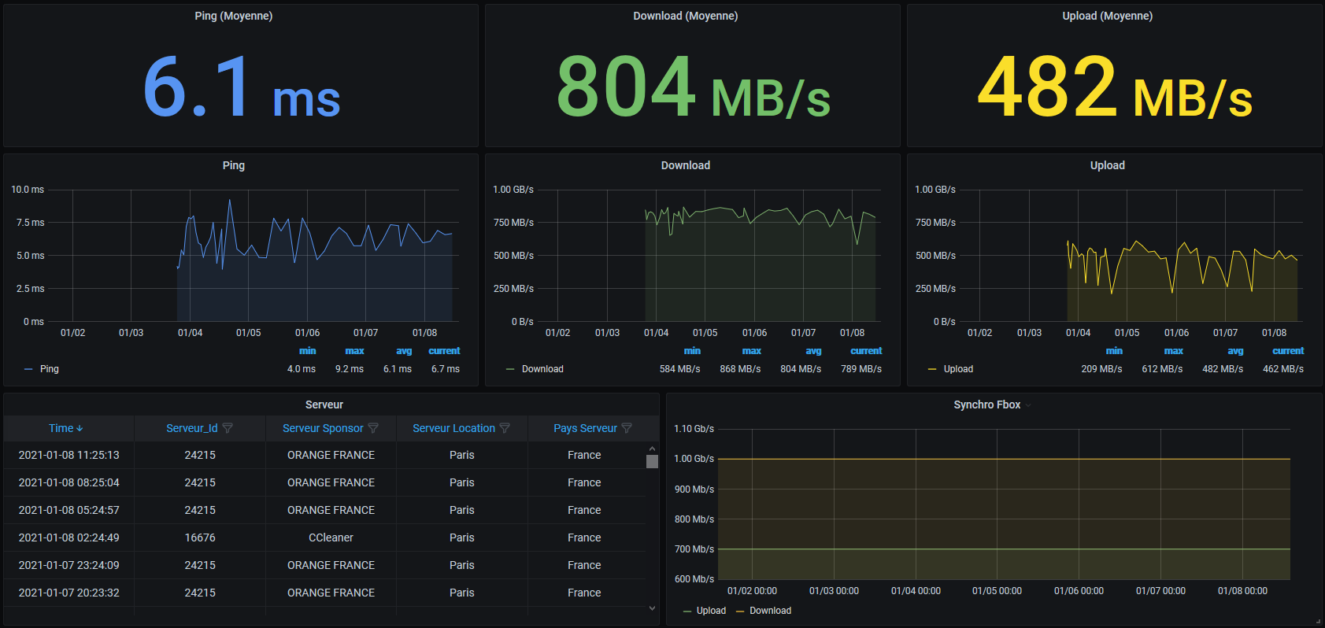Click the Download legend current column header
1325x628 pixels.
(865, 351)
